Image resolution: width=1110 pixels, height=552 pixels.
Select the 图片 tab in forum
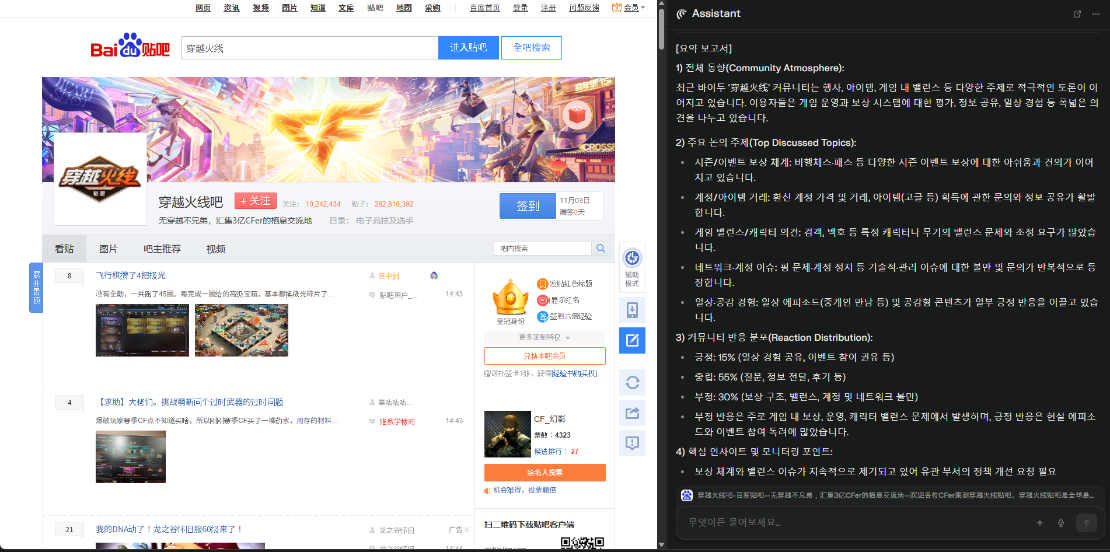tap(108, 249)
